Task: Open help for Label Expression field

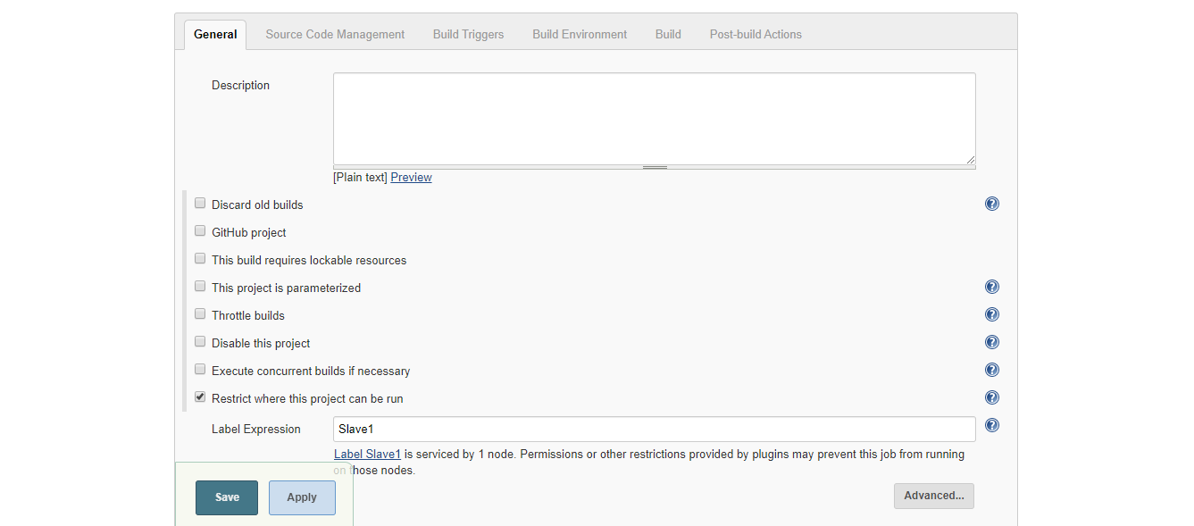Action: [991, 425]
